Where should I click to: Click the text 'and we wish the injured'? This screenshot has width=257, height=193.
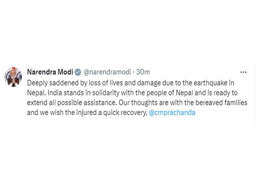[63, 113]
